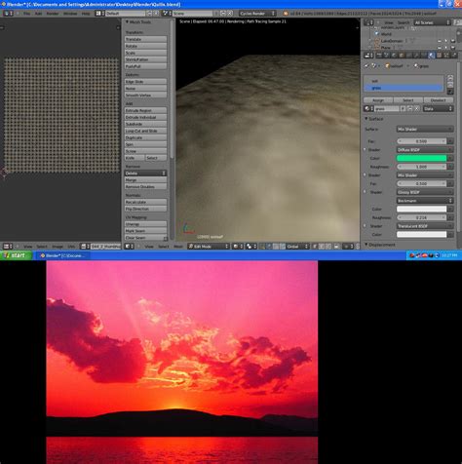This screenshot has width=462, height=464.
Task: Click the pivot point selector icon
Action: click(250, 246)
